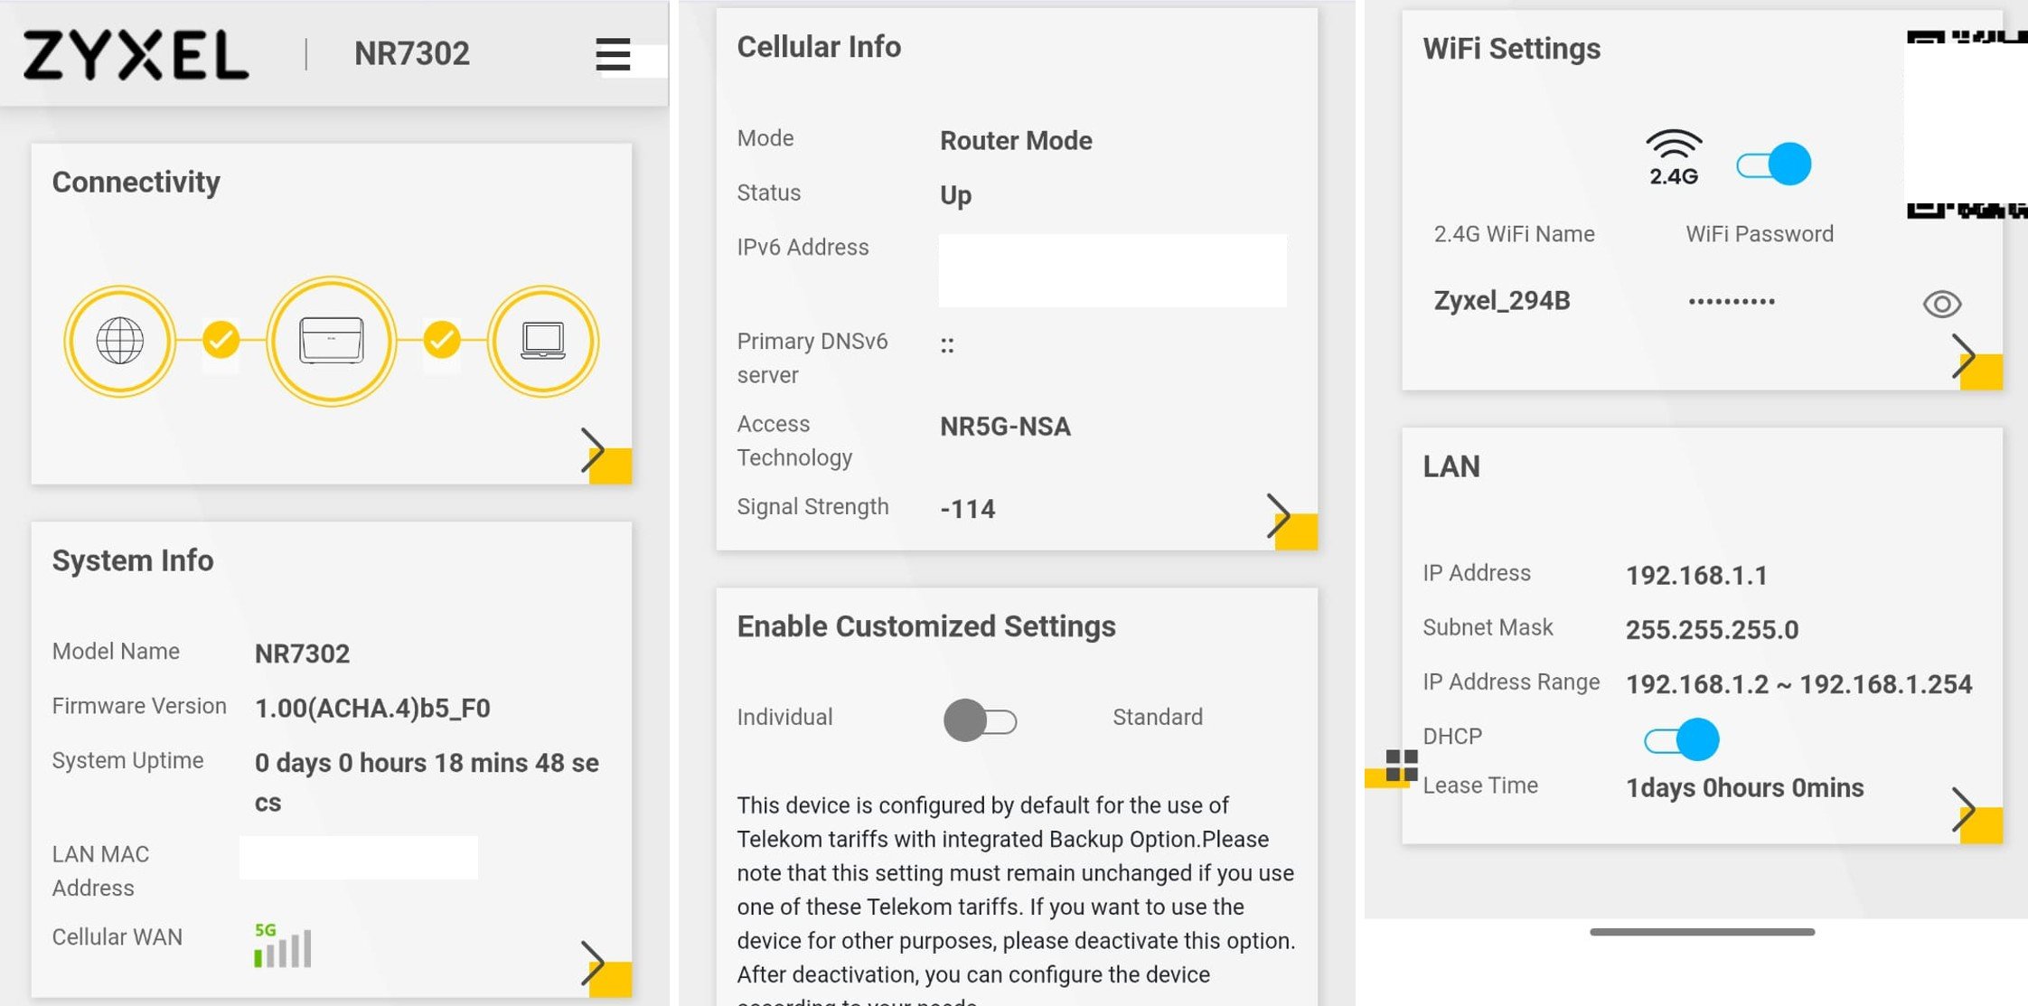Image resolution: width=2028 pixels, height=1006 pixels.
Task: Click the laptop client icon
Action: pos(542,341)
